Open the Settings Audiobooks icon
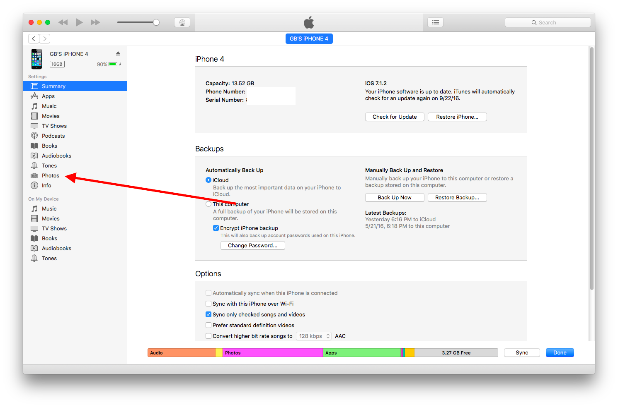The image size is (618, 407). click(x=34, y=156)
